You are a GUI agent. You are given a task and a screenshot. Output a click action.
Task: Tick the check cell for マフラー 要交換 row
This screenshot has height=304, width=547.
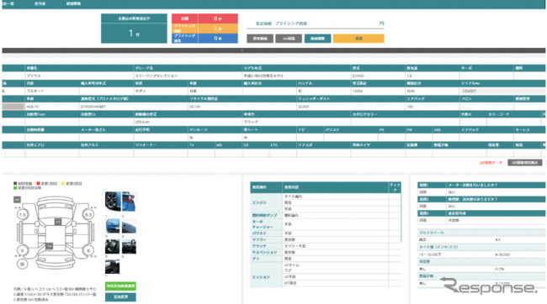(x=395, y=240)
